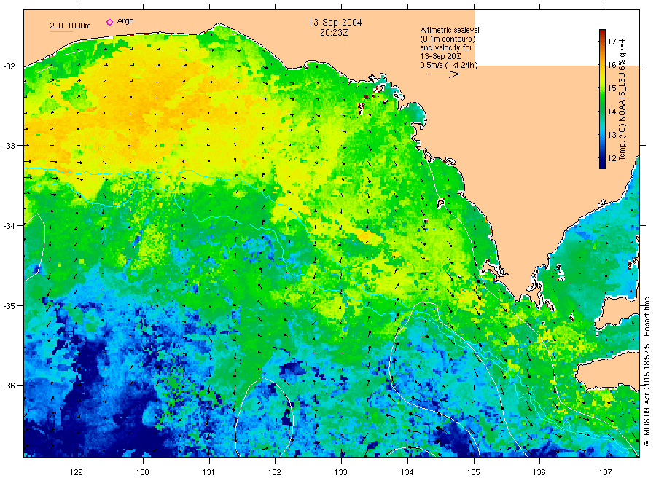This screenshot has width=656, height=481.
Task: Click the 129 longitude axis label
Action: 77,472
